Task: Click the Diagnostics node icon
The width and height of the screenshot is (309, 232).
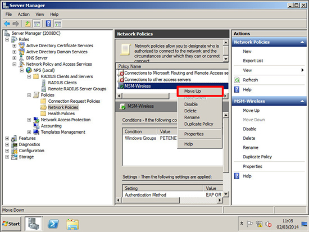Action: pos(14,144)
